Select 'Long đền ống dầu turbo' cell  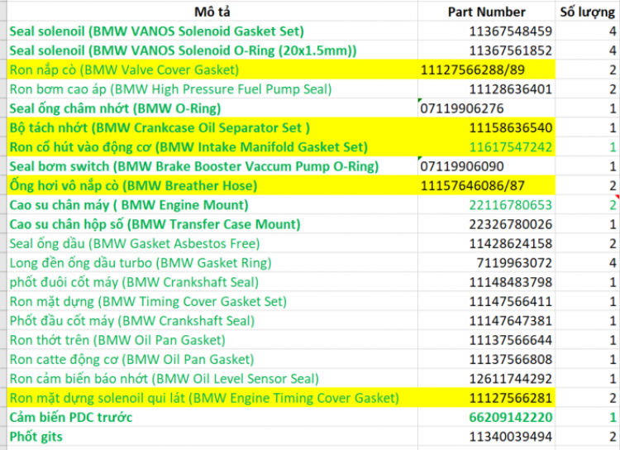212,263
